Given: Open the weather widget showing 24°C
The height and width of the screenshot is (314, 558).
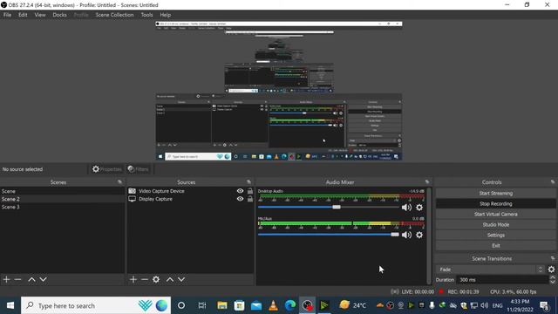Looking at the screenshot, I should (353, 305).
